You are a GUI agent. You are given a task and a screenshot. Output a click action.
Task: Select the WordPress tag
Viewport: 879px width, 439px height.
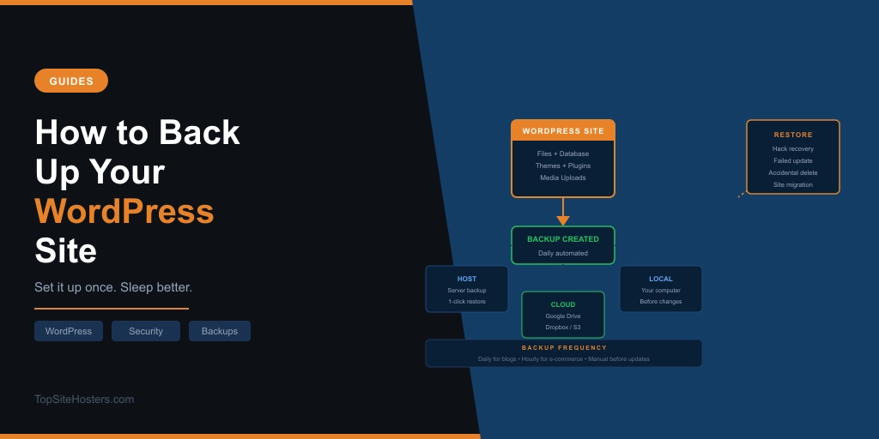coord(69,331)
